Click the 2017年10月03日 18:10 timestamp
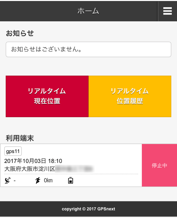This screenshot has height=218, width=177. point(33,161)
